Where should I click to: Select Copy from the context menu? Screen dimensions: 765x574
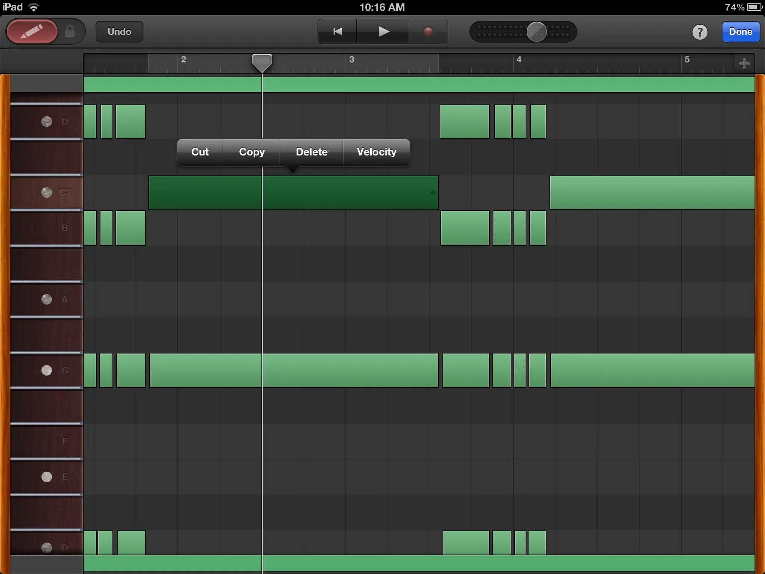click(252, 151)
